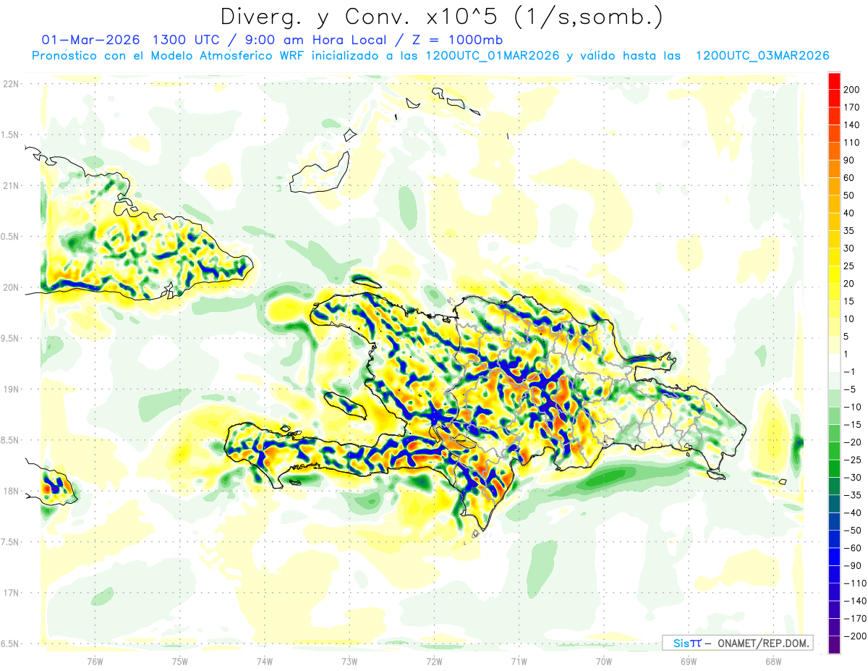868x671 pixels.
Task: Click the title 'Diverg. y Conv. x10^5 (1/s,somb.)'
Action: point(441,17)
